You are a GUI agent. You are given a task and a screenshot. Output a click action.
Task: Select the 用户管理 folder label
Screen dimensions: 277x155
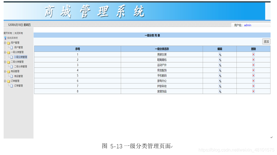point(15,43)
